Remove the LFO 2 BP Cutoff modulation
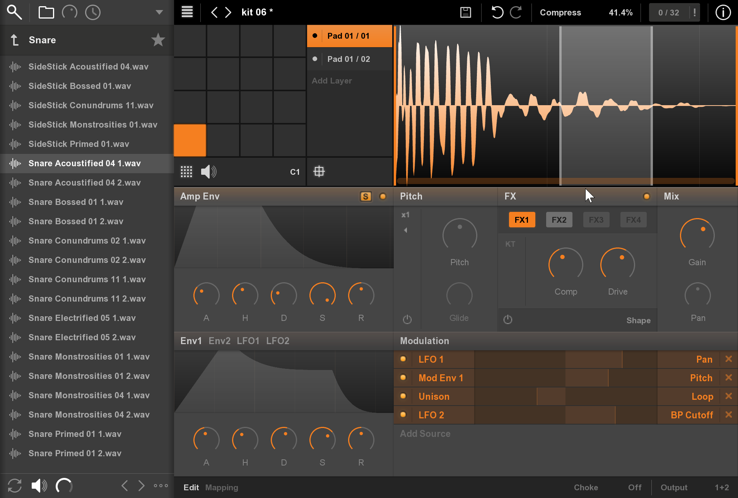The image size is (738, 498). tap(729, 414)
